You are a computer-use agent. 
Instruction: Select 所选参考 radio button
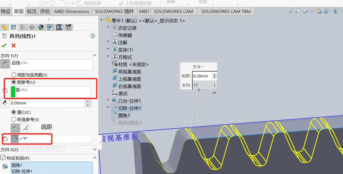[x=14, y=119]
